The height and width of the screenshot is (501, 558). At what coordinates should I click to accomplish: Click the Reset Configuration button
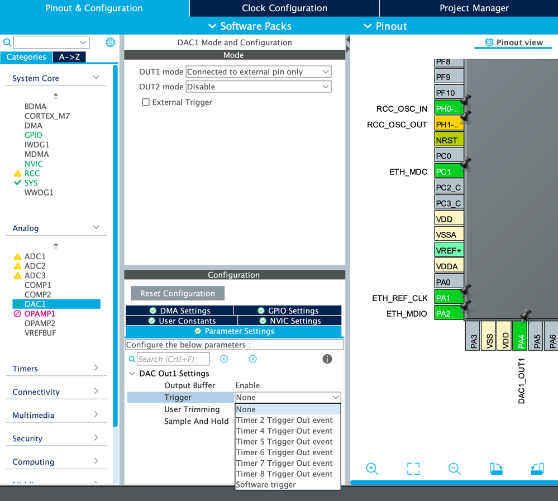(x=178, y=293)
